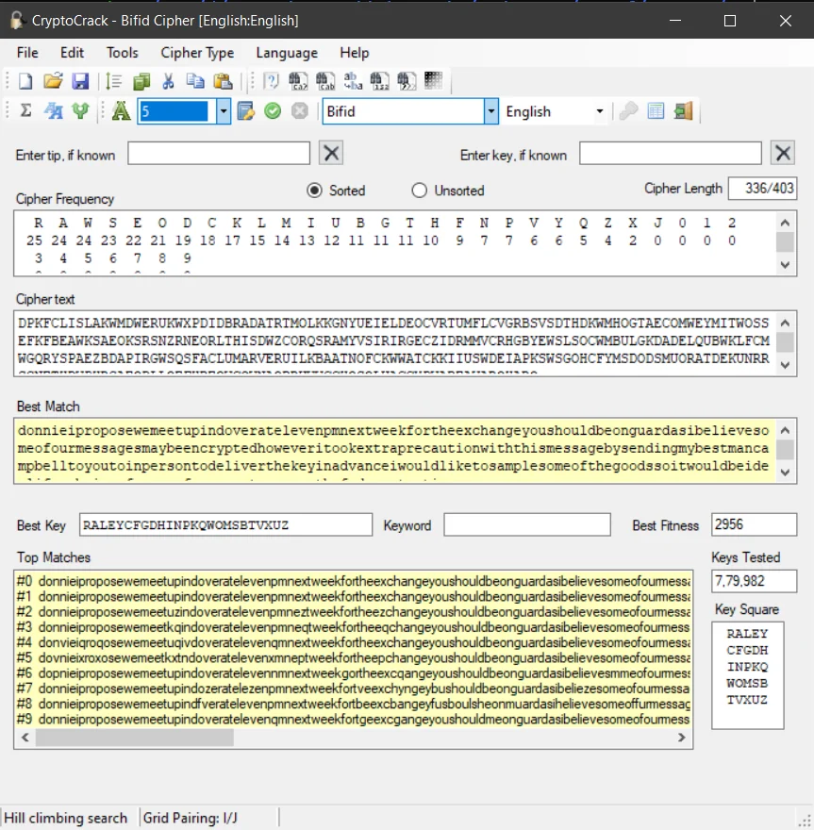Screen dimensions: 814x830
Task: Click scroll-up arrow in Cipher Frequency box
Action: coord(786,223)
